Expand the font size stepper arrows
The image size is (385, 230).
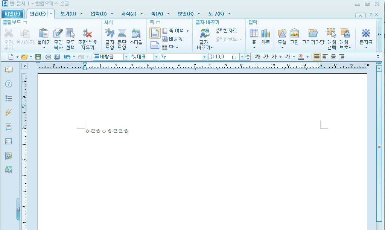(248, 56)
